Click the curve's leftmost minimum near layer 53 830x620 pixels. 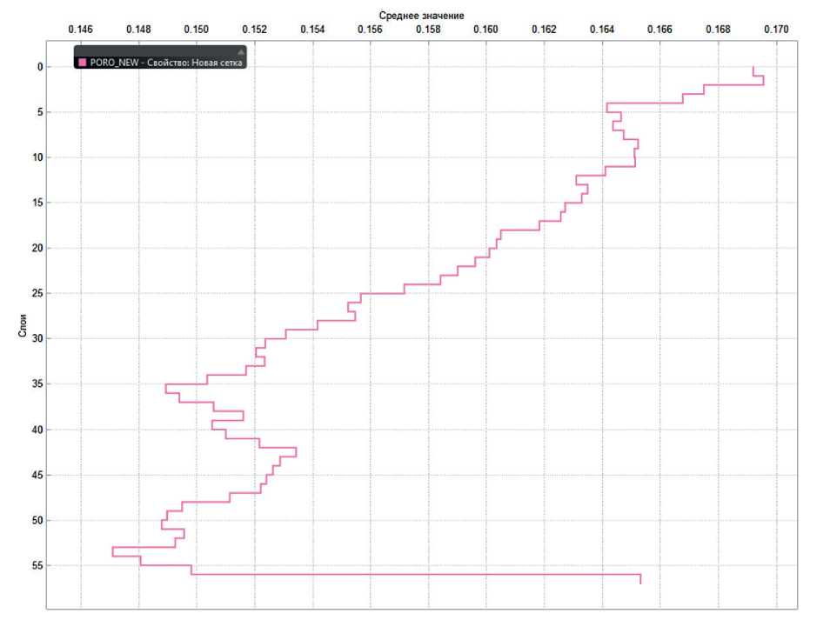(x=113, y=552)
